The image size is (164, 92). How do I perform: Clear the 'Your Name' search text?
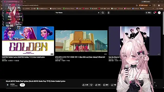pyautogui.click(x=99, y=13)
